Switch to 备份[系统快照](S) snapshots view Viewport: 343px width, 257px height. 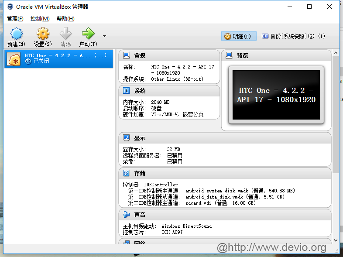pyautogui.click(x=293, y=36)
